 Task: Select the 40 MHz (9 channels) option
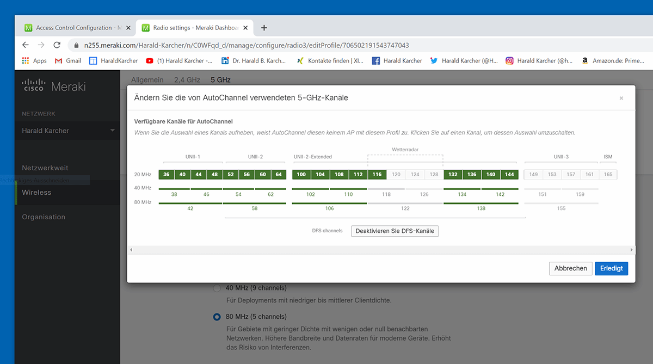tap(217, 288)
